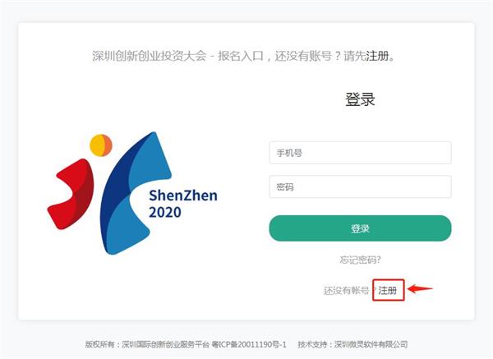The width and height of the screenshot is (493, 359).
Task: Focus the 密码 password field
Action: point(360,186)
